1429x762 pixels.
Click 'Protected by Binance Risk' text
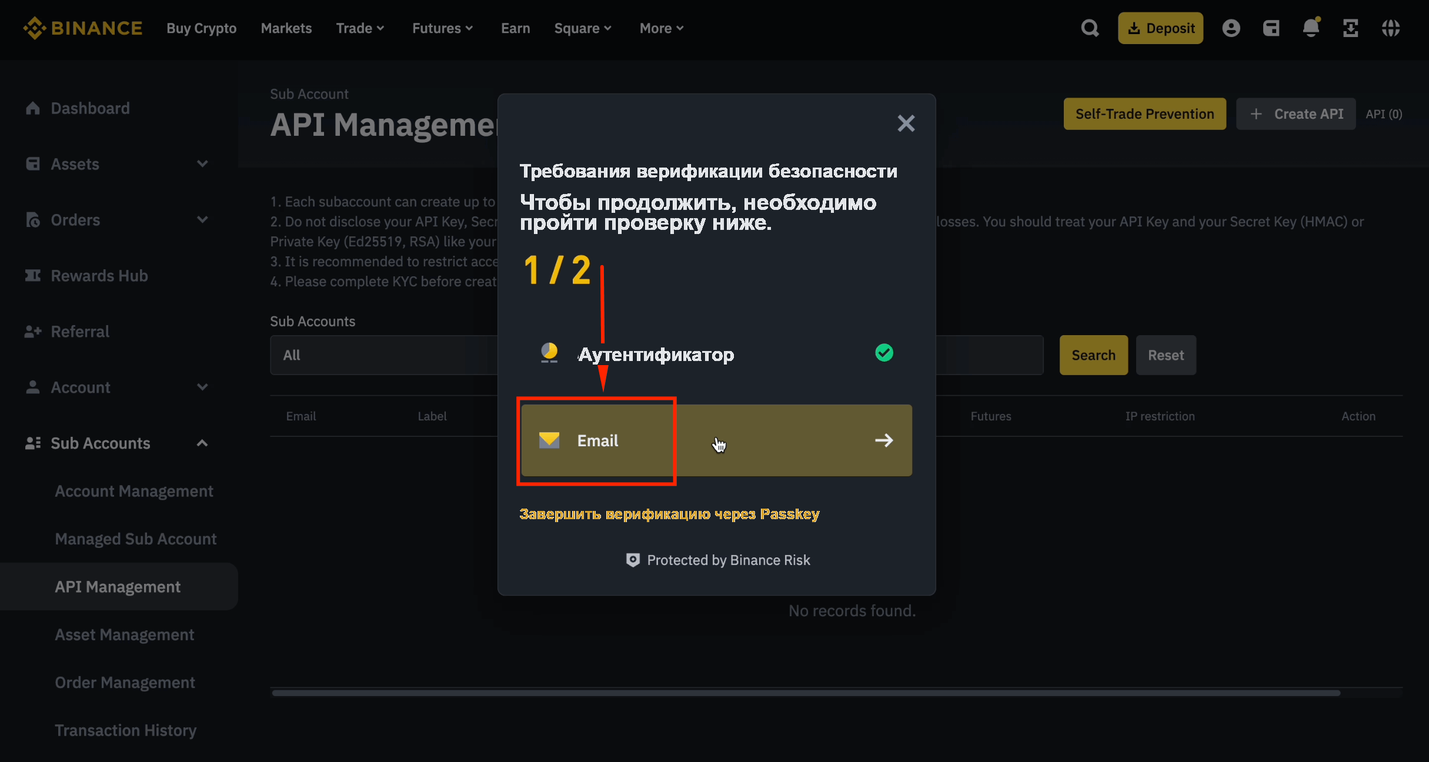pos(729,560)
